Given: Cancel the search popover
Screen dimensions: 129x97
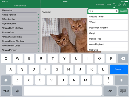Looking at the screenshot, I should tap(123, 11).
